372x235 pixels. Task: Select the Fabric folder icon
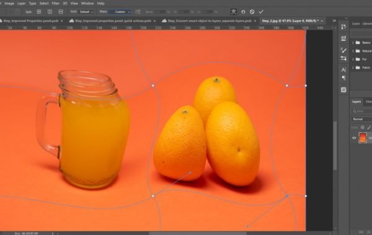pos(358,67)
